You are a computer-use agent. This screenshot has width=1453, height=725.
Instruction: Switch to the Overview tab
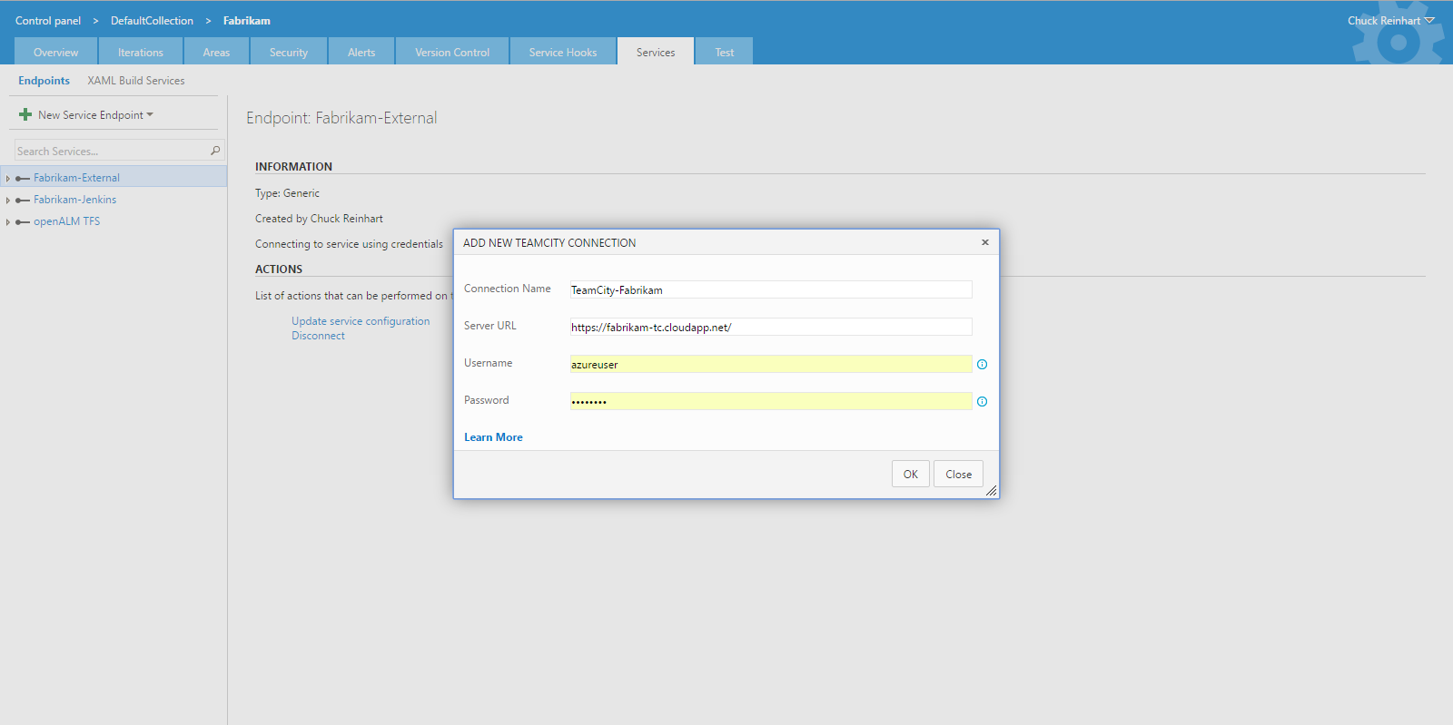[56, 52]
